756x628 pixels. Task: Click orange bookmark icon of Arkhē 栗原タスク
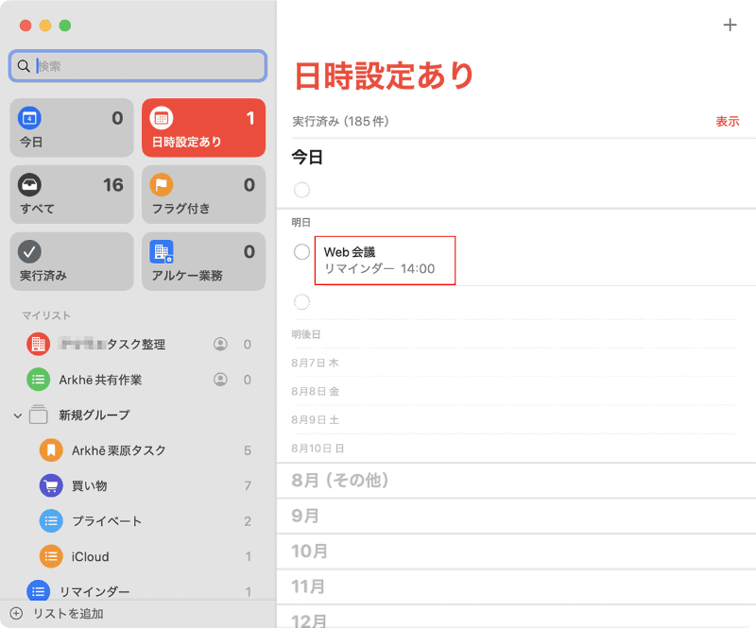click(51, 450)
